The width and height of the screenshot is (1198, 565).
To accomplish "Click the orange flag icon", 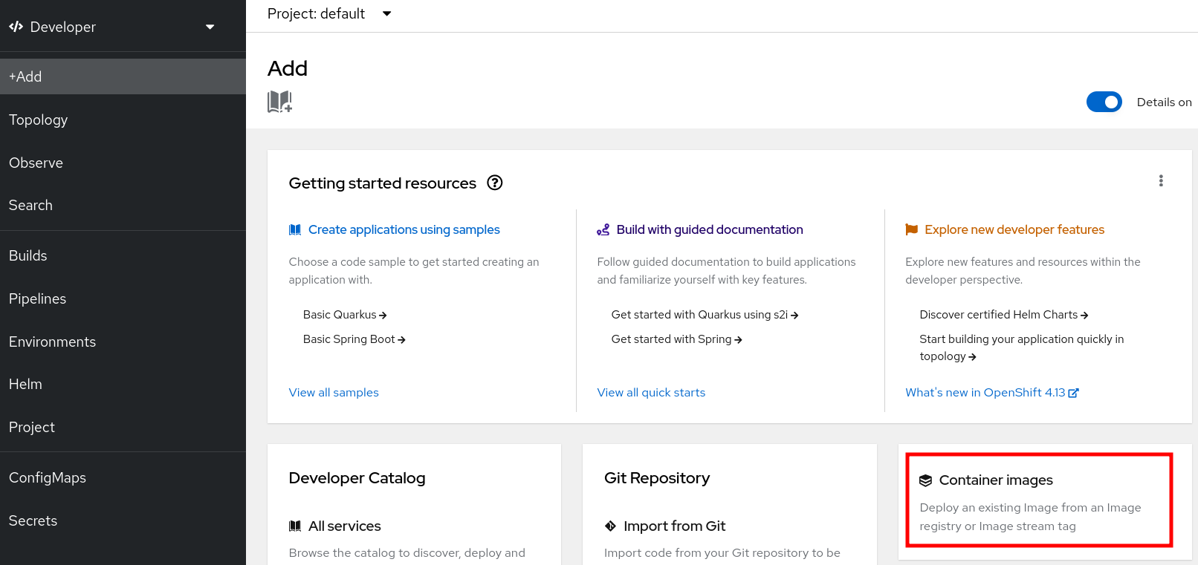I will click(x=911, y=230).
